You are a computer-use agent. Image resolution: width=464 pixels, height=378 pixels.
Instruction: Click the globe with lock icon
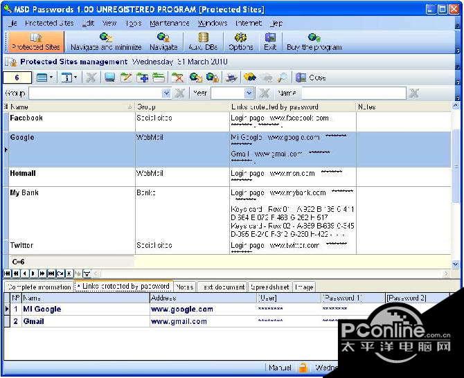pos(213,78)
